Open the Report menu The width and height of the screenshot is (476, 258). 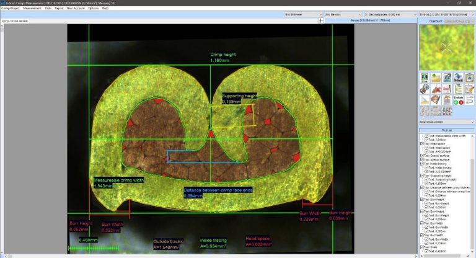59,8
